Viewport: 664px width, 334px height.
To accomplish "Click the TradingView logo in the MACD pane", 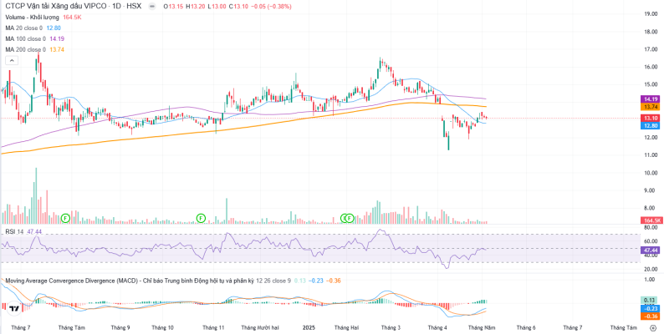I will pos(14,308).
